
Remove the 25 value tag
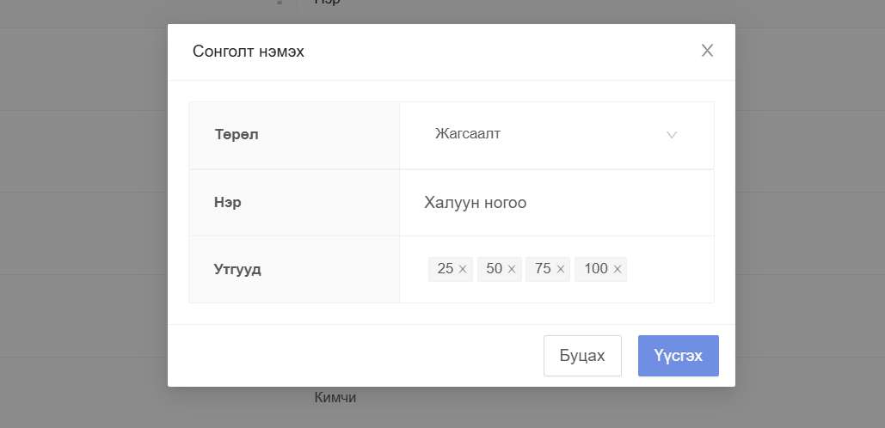click(463, 269)
